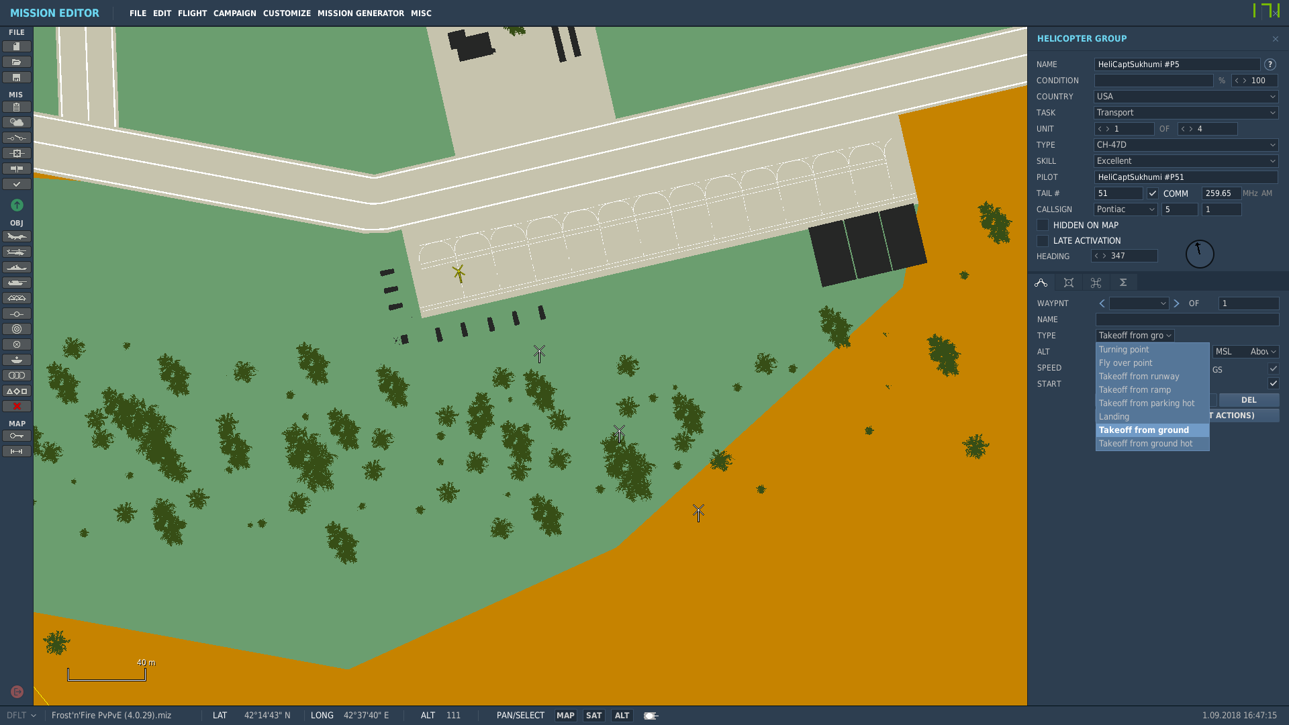Select the templates triple-circle icon
Screen dimensions: 1289x725
click(17, 375)
